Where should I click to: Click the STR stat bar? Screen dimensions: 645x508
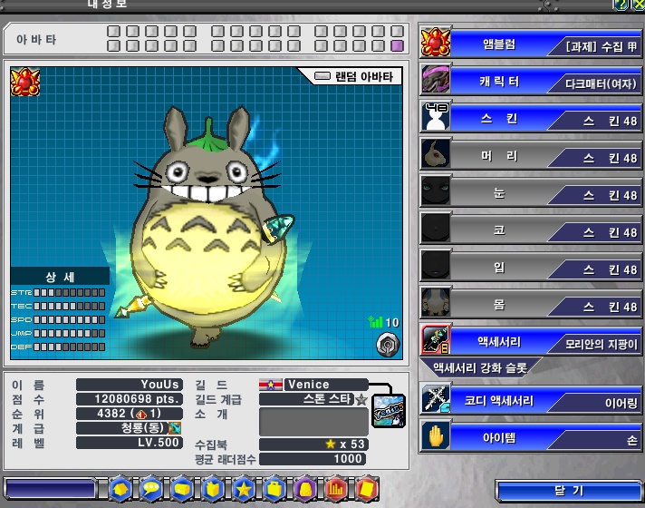coord(69,292)
